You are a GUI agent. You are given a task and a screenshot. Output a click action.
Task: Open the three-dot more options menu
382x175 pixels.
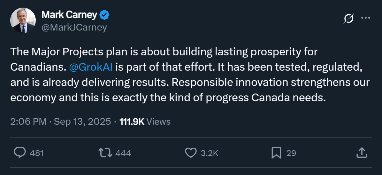pyautogui.click(x=365, y=18)
